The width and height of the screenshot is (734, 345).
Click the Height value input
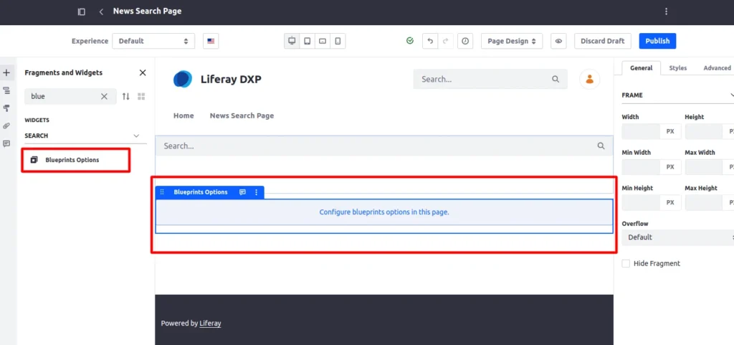pos(704,131)
